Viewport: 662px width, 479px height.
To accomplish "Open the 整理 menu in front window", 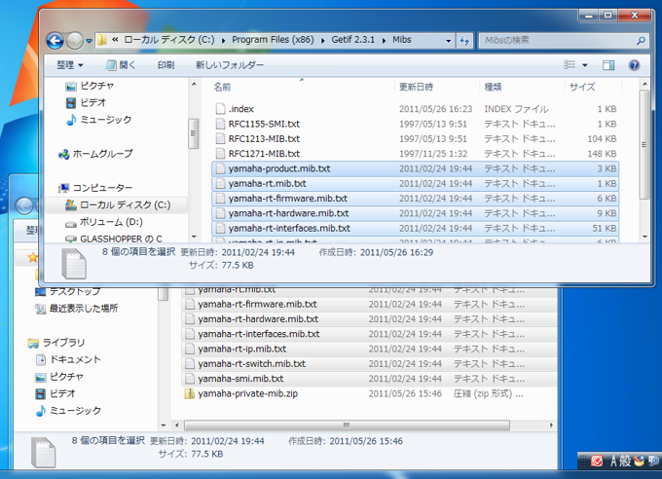I will [70, 65].
